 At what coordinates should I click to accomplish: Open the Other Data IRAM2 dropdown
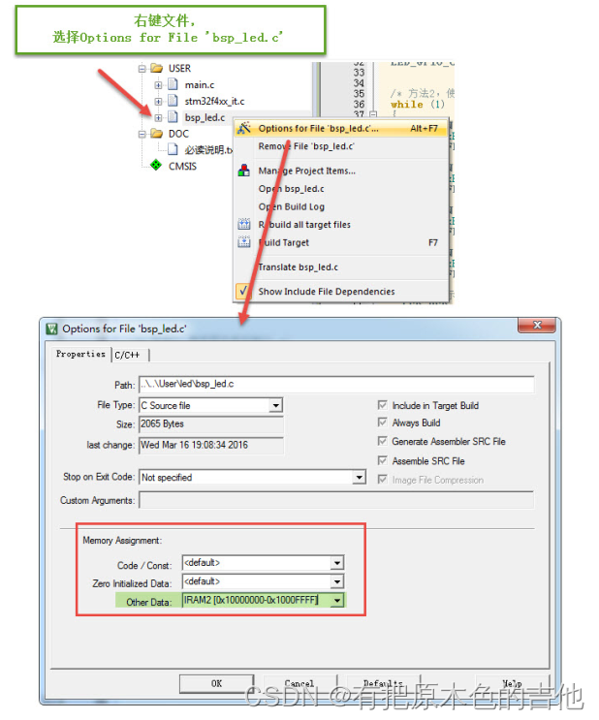[337, 600]
